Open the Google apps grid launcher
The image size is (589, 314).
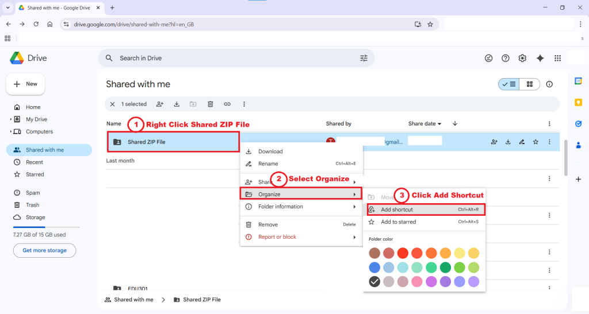pos(557,58)
